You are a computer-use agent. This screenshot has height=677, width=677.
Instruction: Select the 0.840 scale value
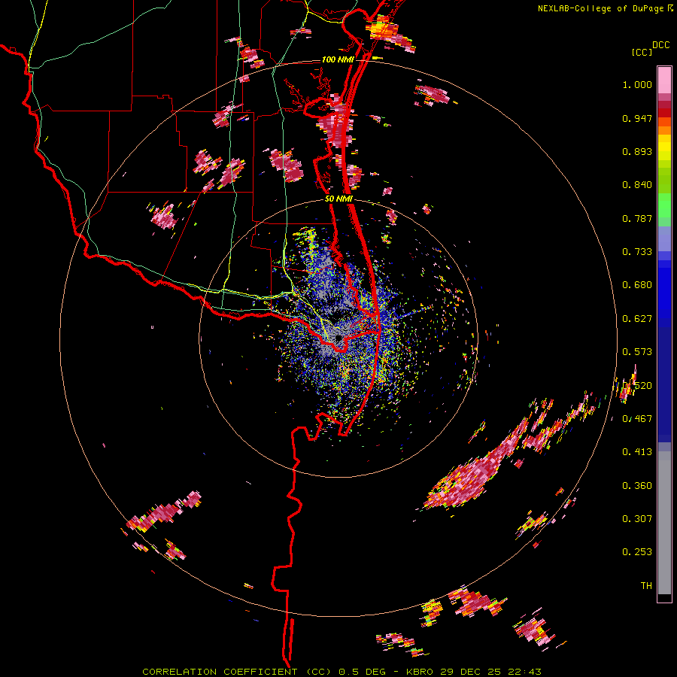[637, 185]
